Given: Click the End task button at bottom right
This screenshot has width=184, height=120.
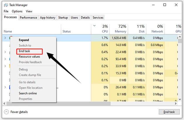Looking at the screenshot, I should (169, 112).
